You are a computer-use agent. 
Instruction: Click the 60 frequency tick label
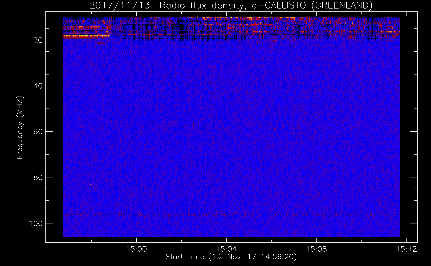point(38,132)
